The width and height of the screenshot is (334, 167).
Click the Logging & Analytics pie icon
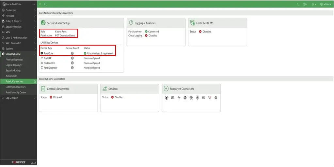pyautogui.click(x=131, y=22)
